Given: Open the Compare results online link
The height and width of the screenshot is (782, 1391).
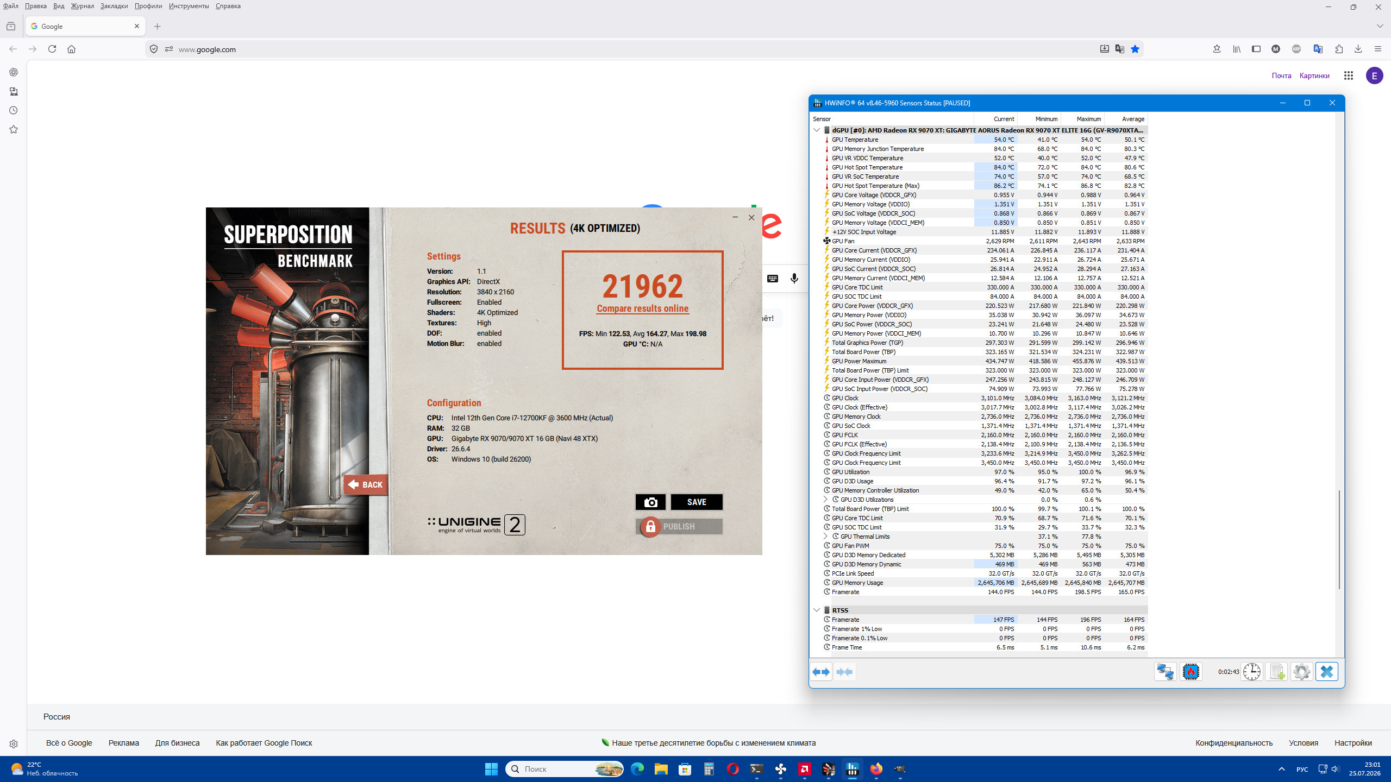Looking at the screenshot, I should (x=643, y=308).
